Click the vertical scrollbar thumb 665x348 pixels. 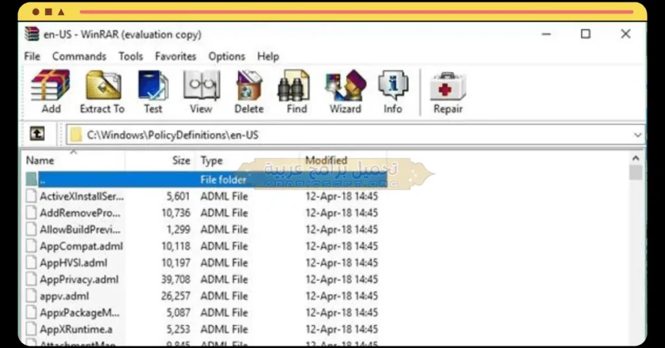(x=635, y=173)
